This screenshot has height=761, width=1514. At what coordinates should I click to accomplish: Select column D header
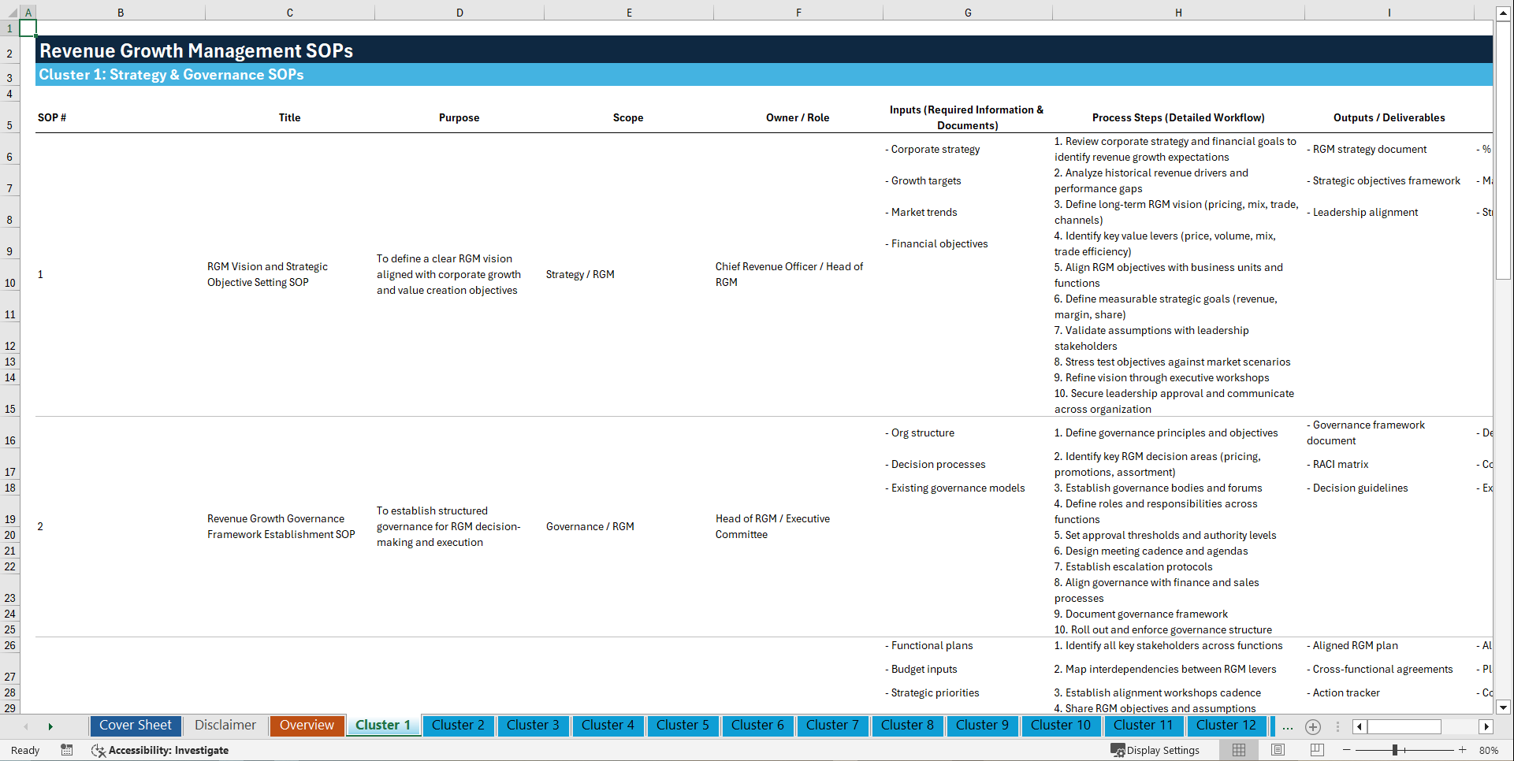click(x=459, y=12)
